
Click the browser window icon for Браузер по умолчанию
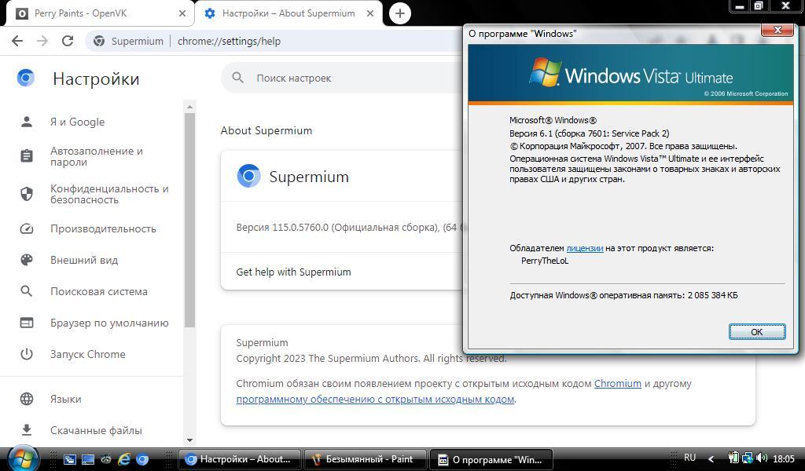point(27,323)
